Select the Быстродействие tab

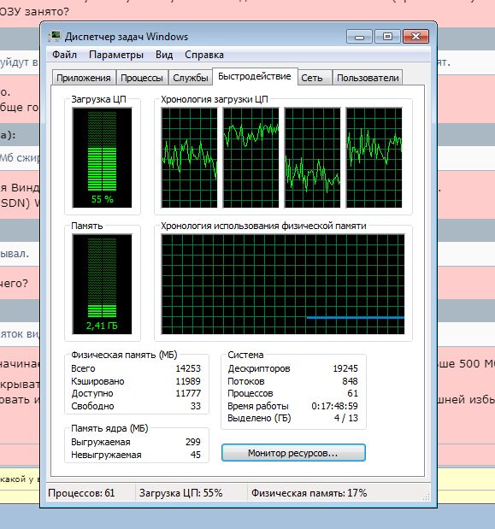(255, 77)
